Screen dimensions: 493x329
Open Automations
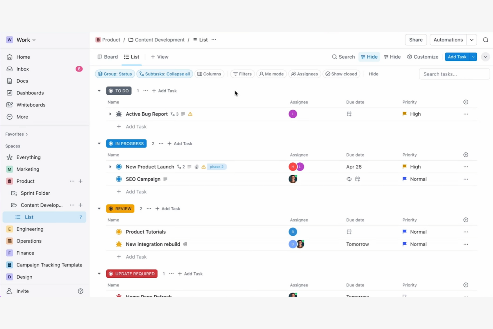click(448, 39)
